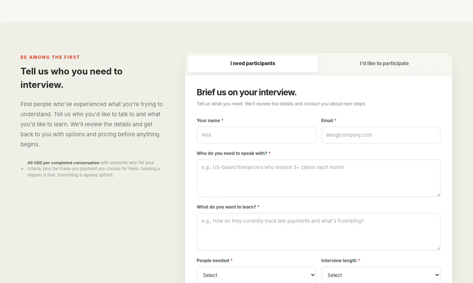
Task: Expand the "Interview length" dropdown
Action: [x=381, y=275]
